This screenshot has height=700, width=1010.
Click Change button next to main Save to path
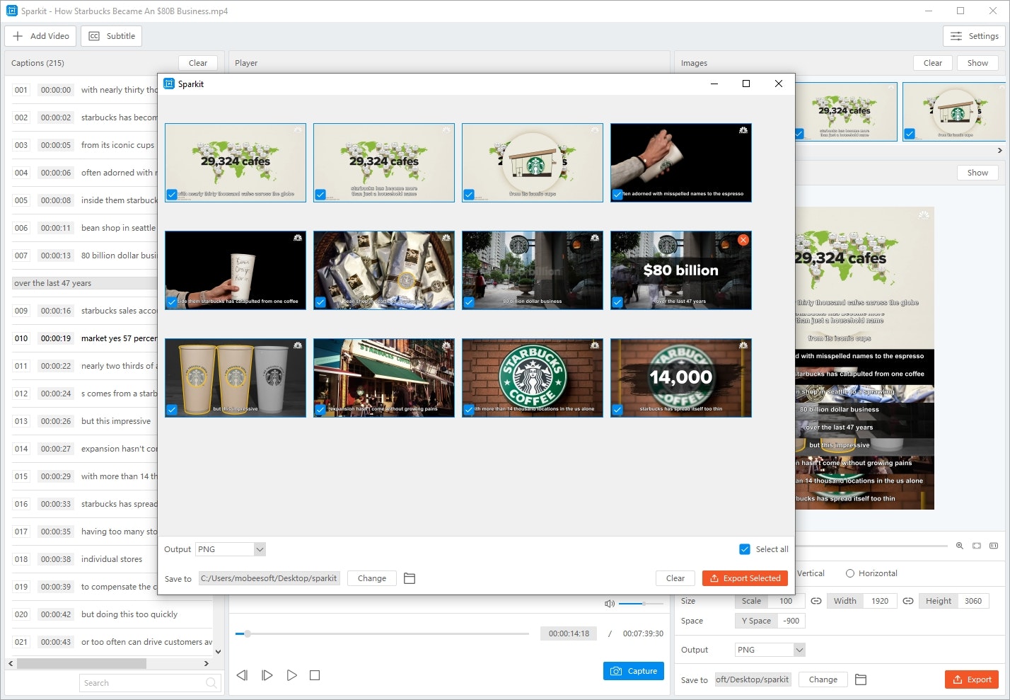pyautogui.click(x=823, y=679)
